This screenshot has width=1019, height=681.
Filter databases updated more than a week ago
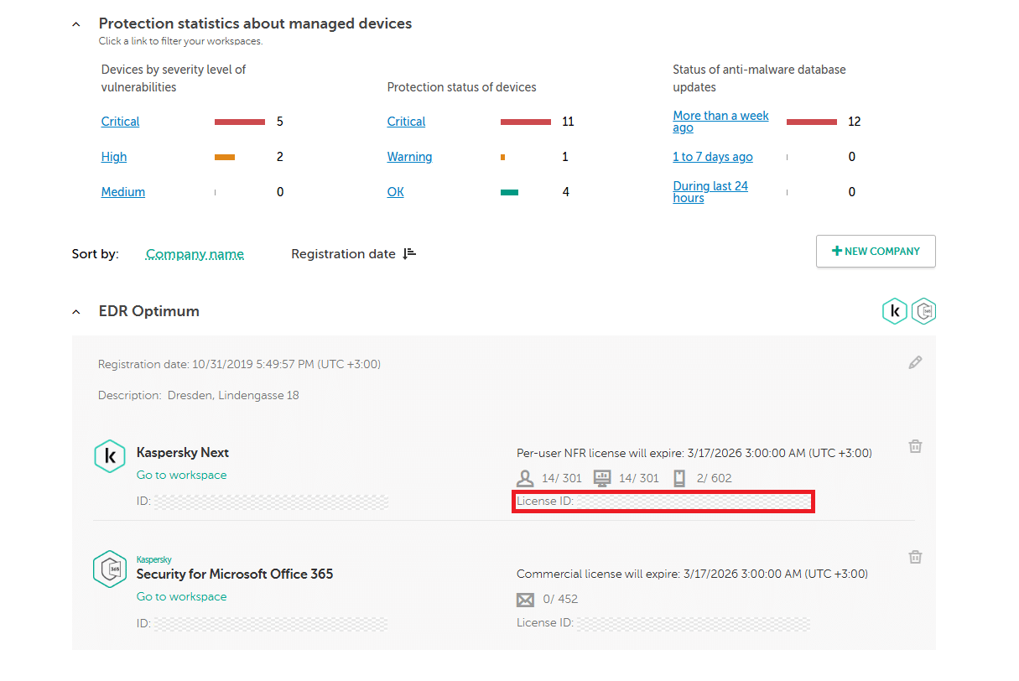click(x=720, y=122)
